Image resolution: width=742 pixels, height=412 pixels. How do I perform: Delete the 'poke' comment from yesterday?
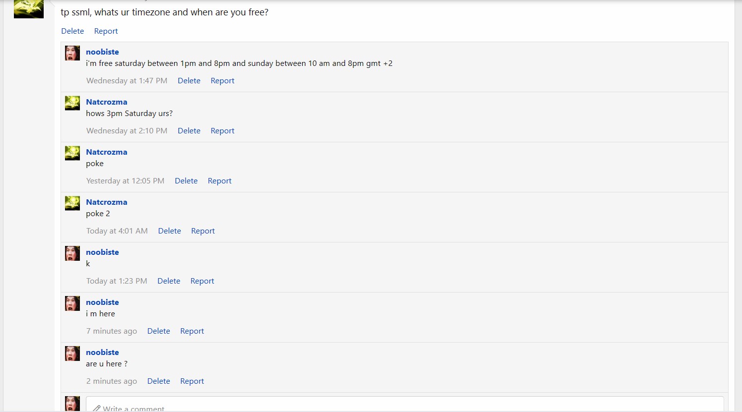pyautogui.click(x=186, y=180)
